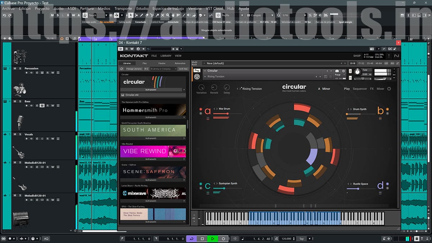Toggle layer a power button
The image size is (432, 243).
[201, 109]
